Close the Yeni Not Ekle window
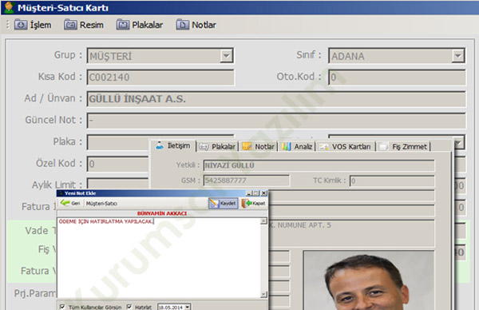 264,193
